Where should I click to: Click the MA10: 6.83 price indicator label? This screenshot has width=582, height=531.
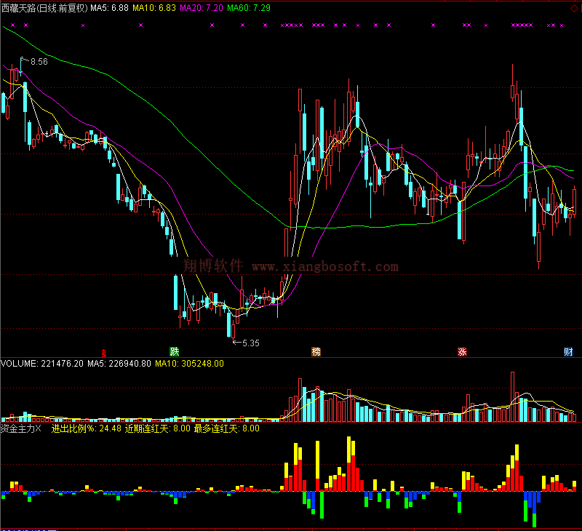click(154, 8)
